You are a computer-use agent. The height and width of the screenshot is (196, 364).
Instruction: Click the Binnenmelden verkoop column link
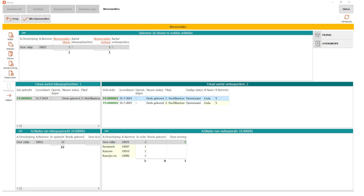(x=102, y=40)
